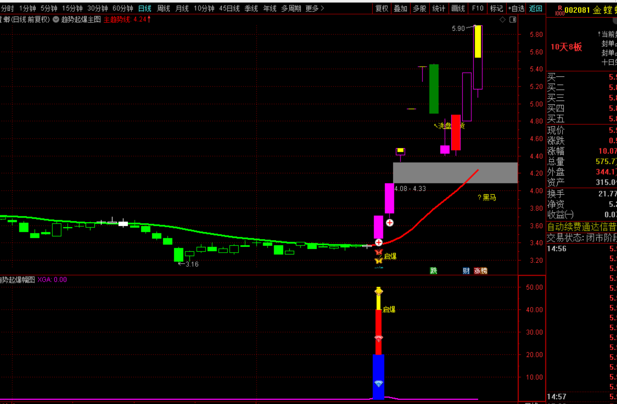Toggle the panel layout icon beside diamond
617x404 pixels.
coord(512,19)
